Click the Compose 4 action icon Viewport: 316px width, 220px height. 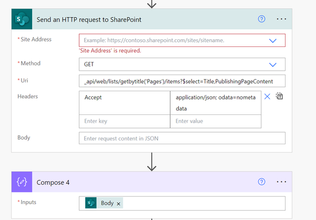tap(22, 182)
